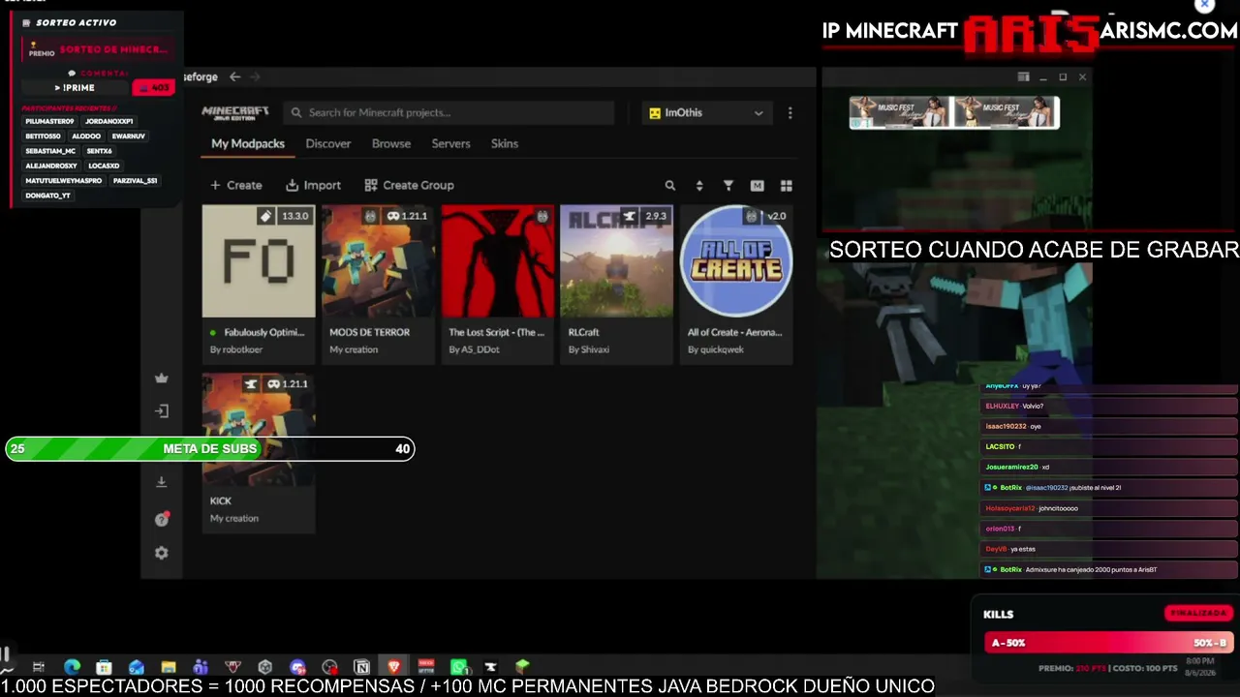Screen dimensions: 1240x697
Task: Open WhatsApp from the taskbar
Action: [x=458, y=667]
